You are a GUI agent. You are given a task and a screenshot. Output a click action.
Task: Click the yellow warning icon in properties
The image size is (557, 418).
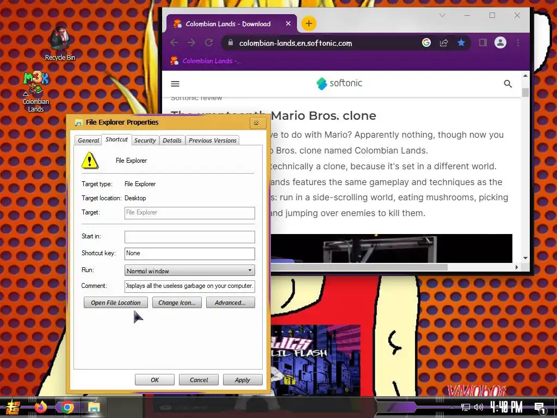90,161
